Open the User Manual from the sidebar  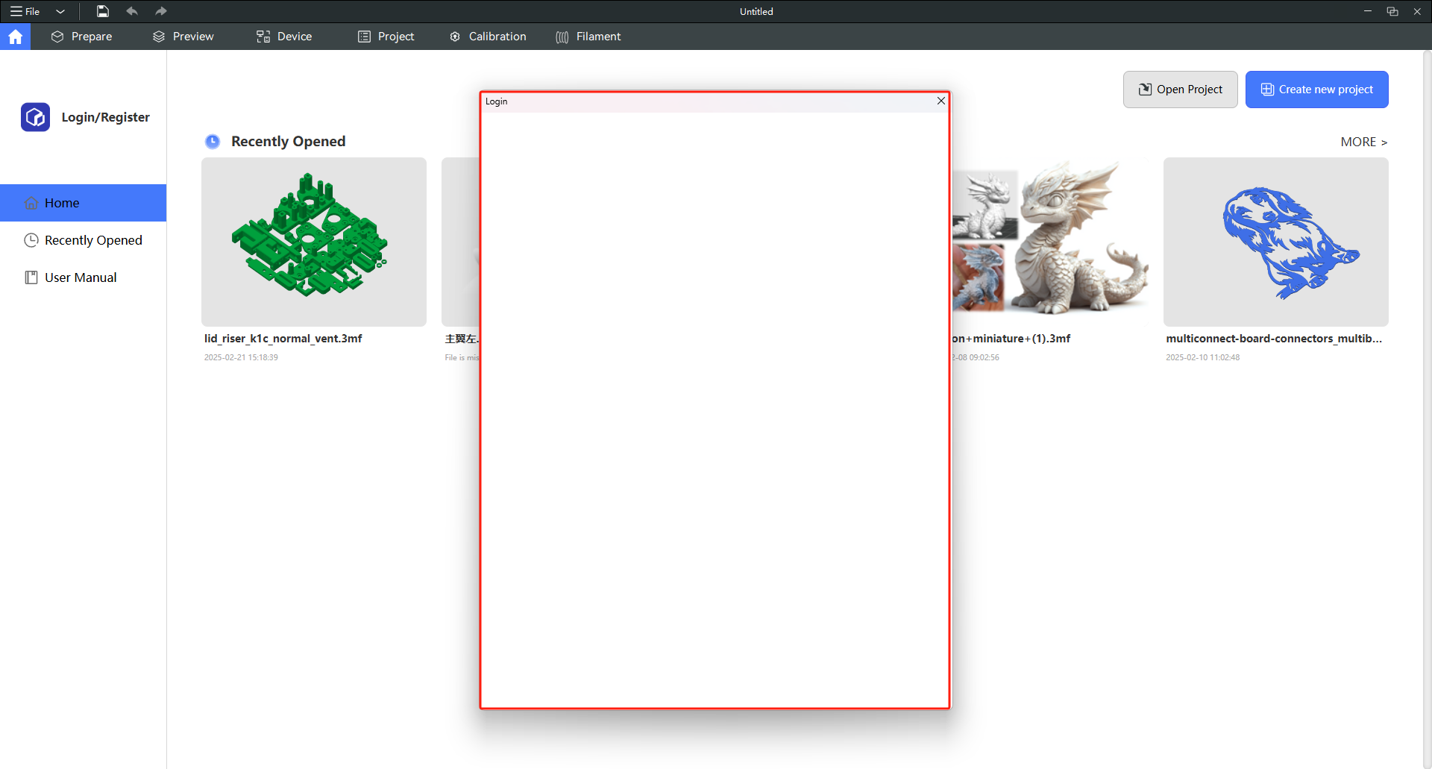70,277
